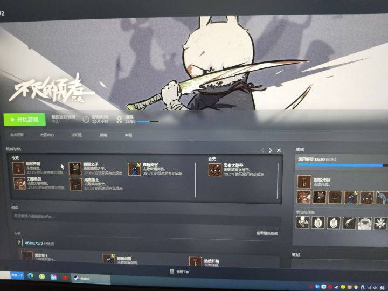
Task: Go to previous post-game summary page
Action: point(262,150)
